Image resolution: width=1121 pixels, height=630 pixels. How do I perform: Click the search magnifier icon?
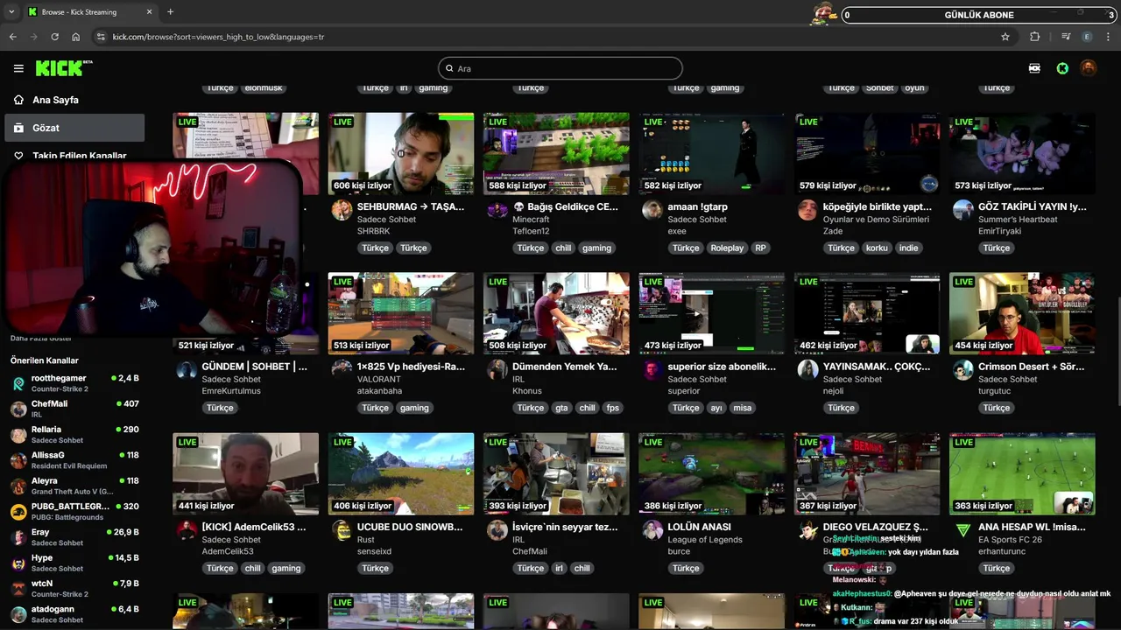(449, 68)
